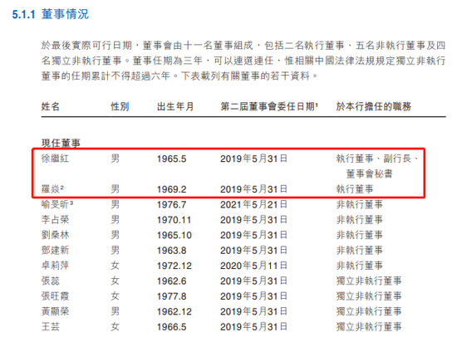The height and width of the screenshot is (337, 457).
Task: Click appointment date in 王芸 row
Action: [254, 327]
